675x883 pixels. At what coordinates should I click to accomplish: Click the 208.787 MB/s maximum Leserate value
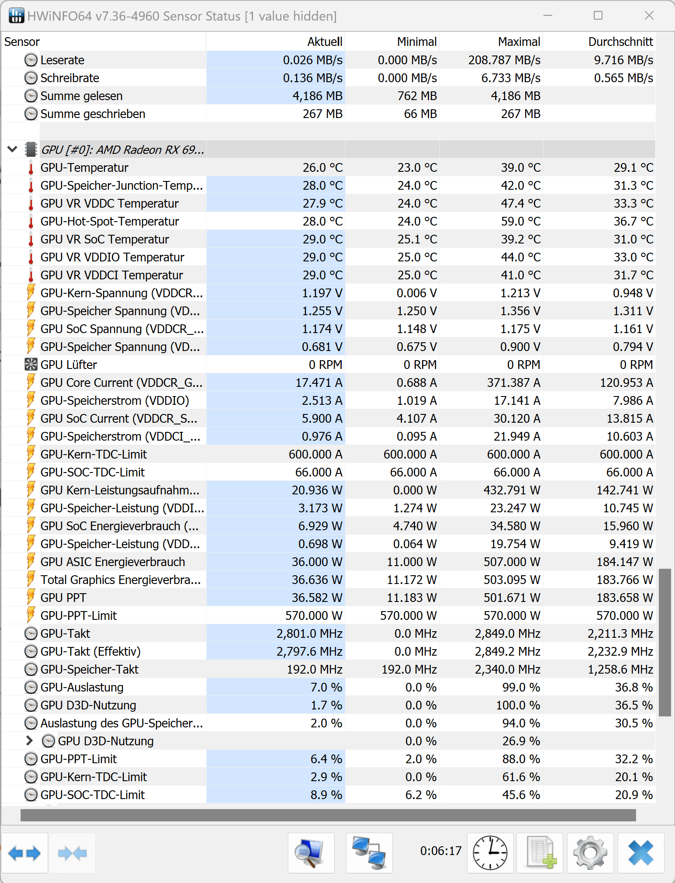click(504, 60)
